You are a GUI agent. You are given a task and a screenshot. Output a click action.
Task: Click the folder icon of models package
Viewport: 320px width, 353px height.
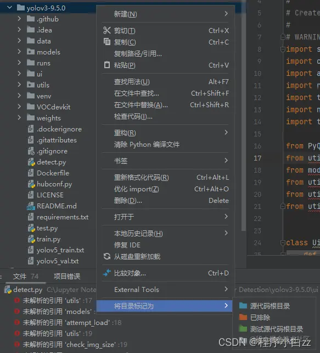pyautogui.click(x=31, y=52)
